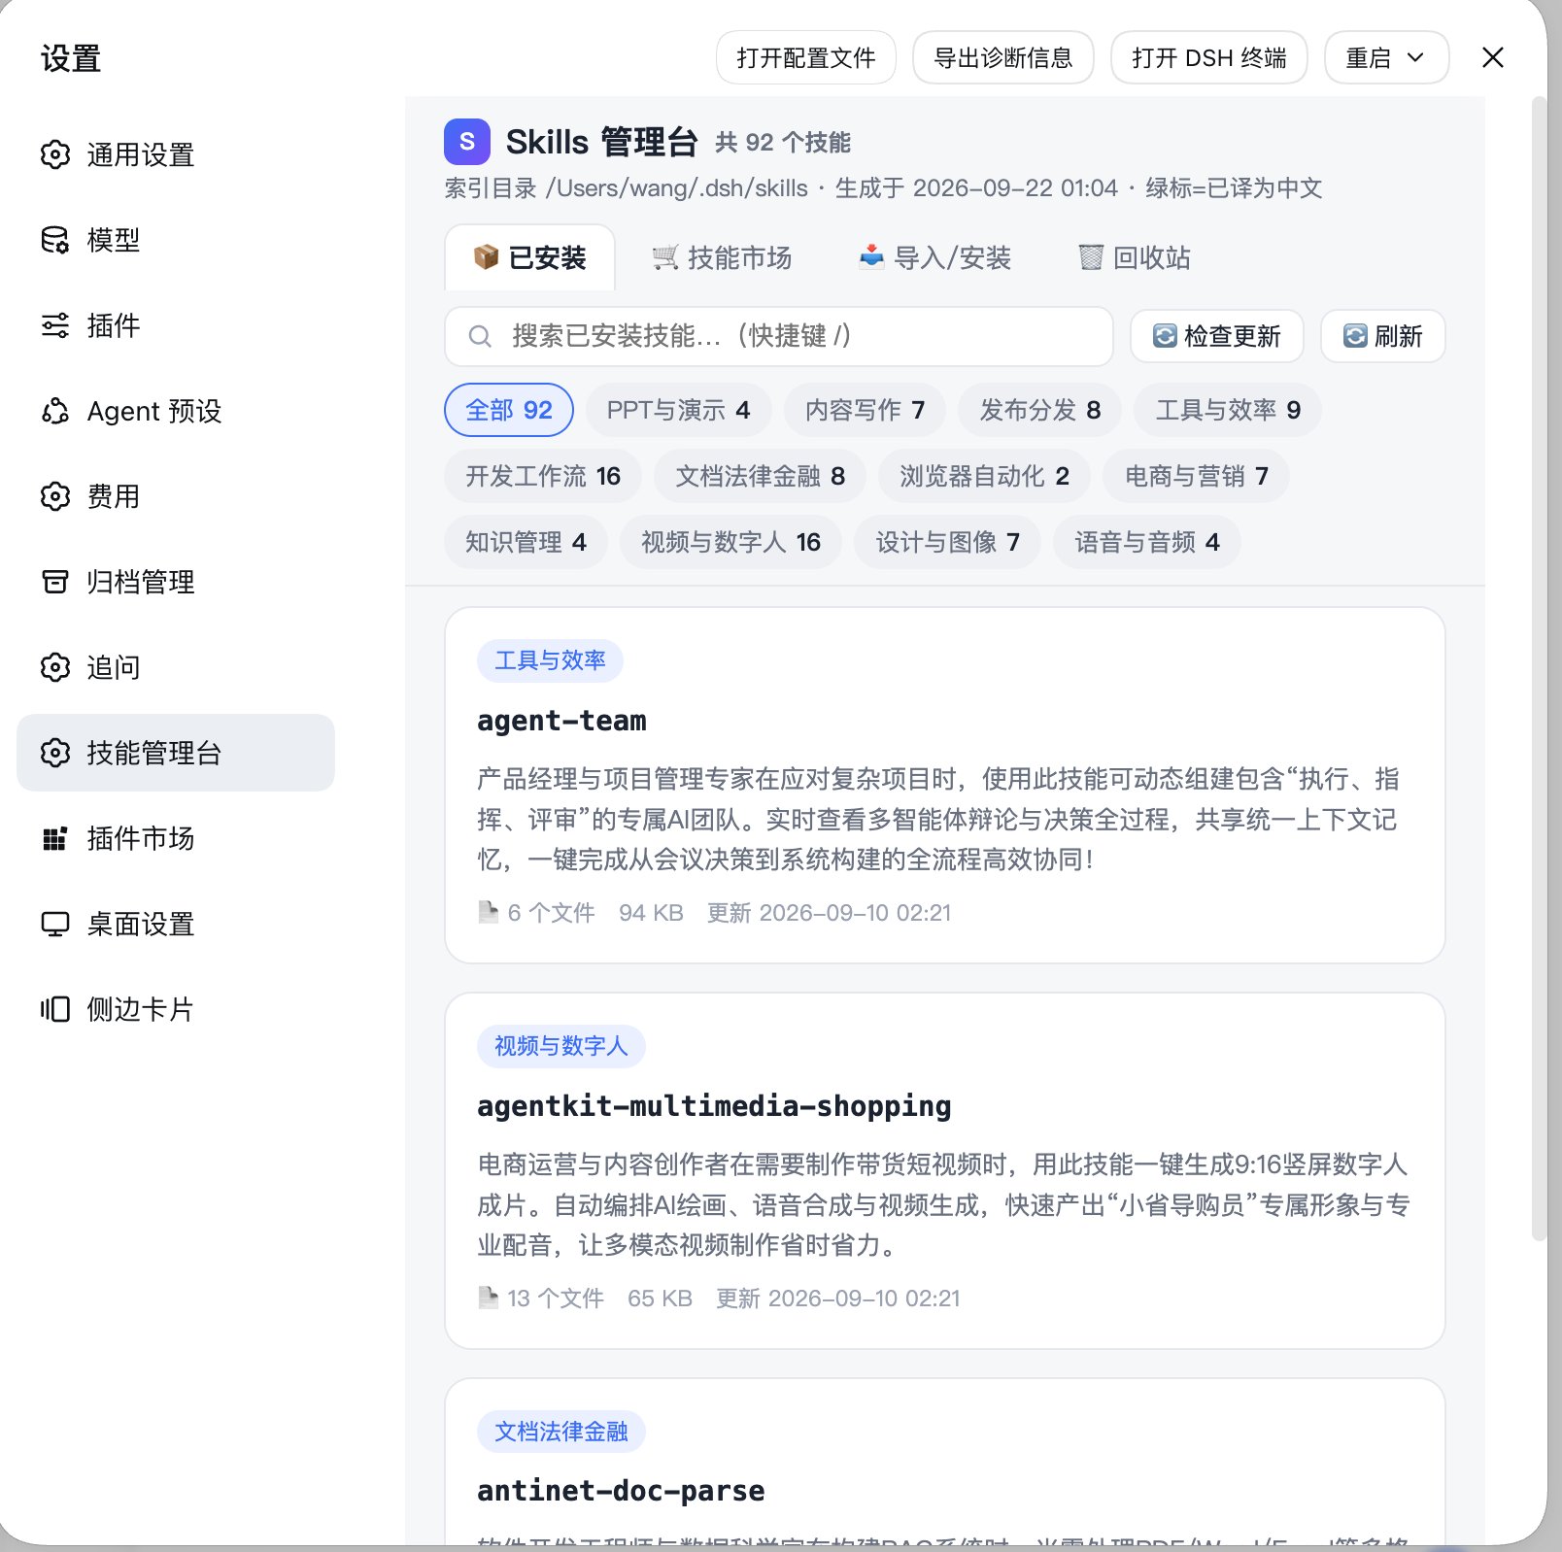
Task: Click the 归档管理 archive box icon
Action: (55, 582)
